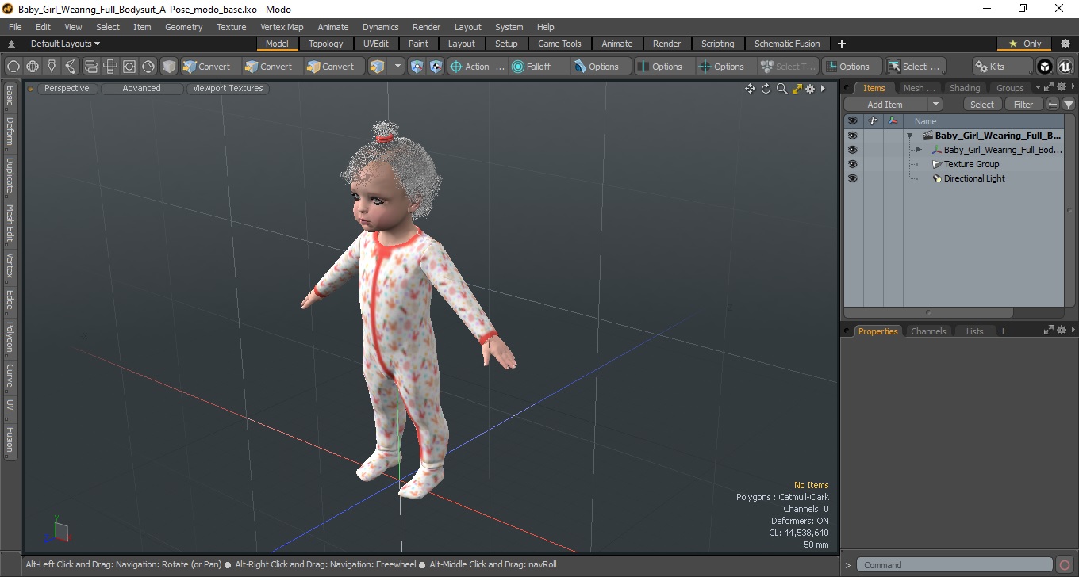
Task: Click the crossed cylinders icon in toolbar
Action: click(x=109, y=67)
